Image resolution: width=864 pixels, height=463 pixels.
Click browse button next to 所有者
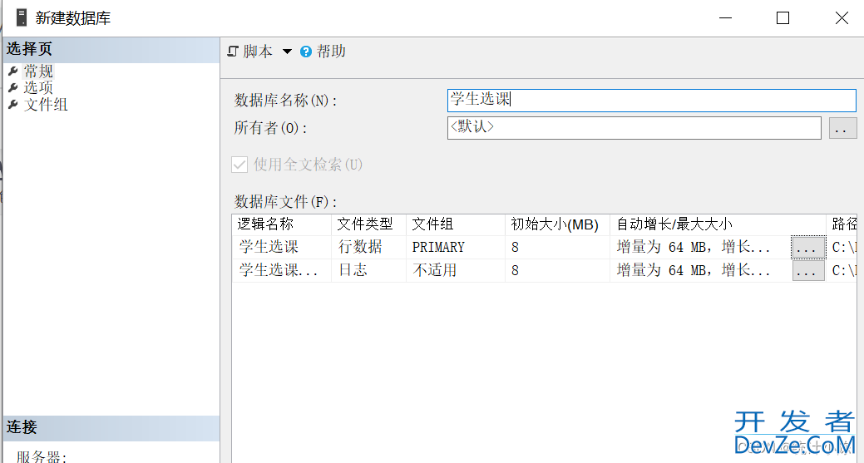pos(842,128)
